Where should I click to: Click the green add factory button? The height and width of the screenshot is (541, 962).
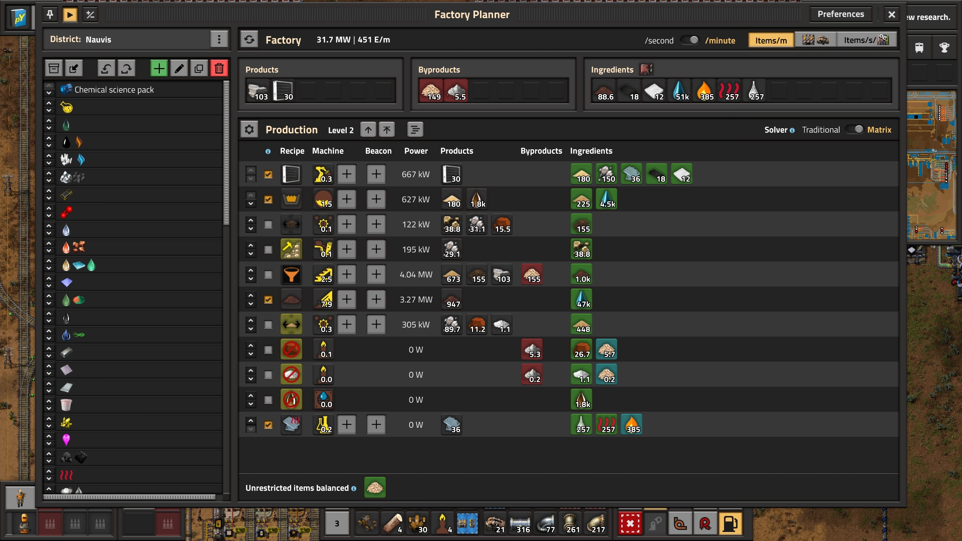tap(159, 69)
